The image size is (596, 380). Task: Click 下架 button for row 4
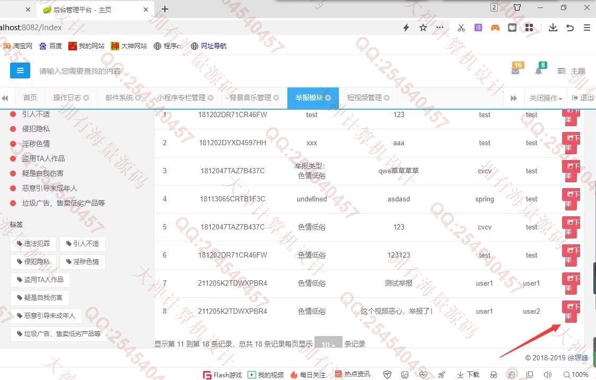tap(571, 199)
